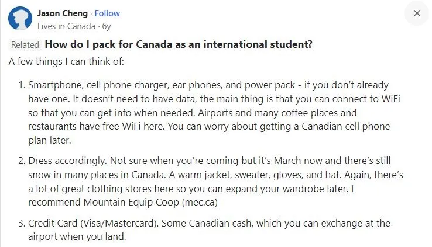Click the 'Mountain Equip Coop' text
The image size is (432, 247).
(x=131, y=203)
